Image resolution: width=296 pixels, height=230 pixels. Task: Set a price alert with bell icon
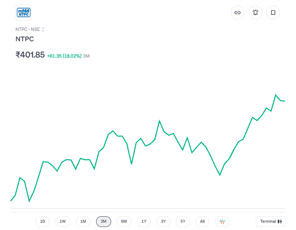255,12
